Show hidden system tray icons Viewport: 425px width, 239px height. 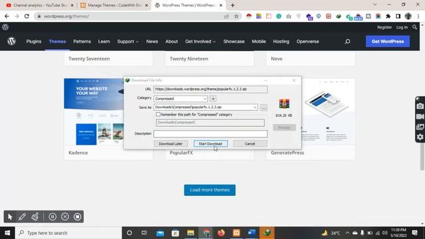pyautogui.click(x=347, y=233)
